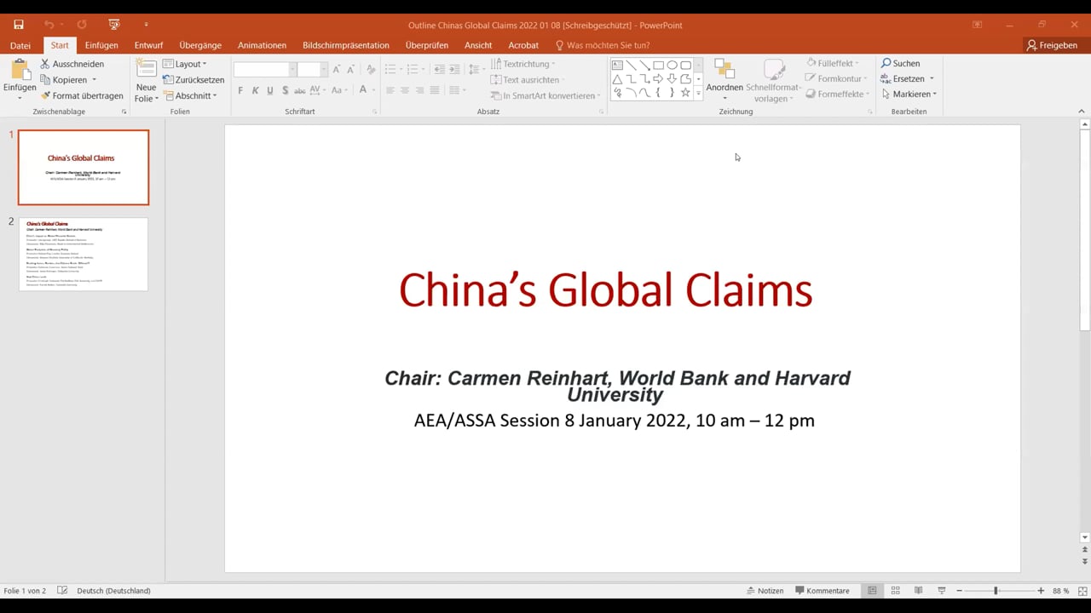Screen dimensions: 1091x613
Task: Click fit slide to window icon
Action: click(1084, 591)
